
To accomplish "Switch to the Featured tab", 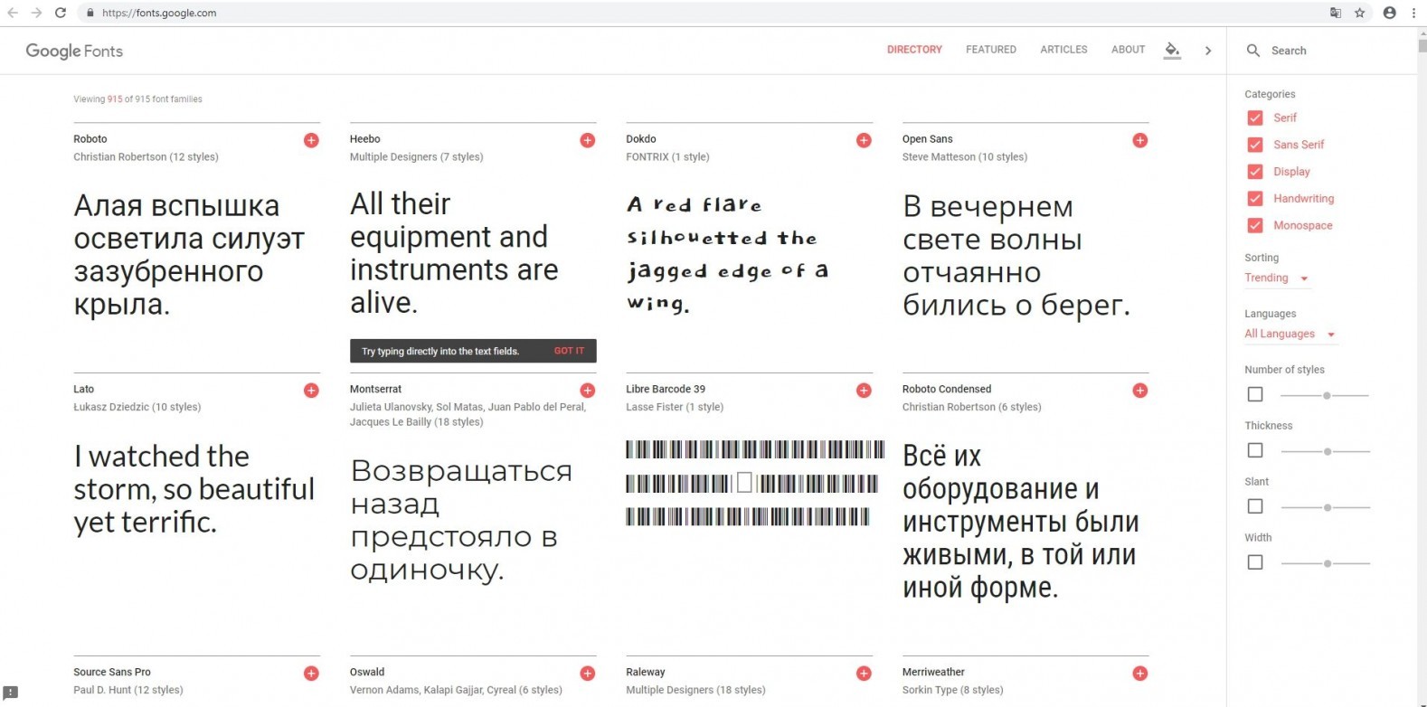I will pos(991,50).
